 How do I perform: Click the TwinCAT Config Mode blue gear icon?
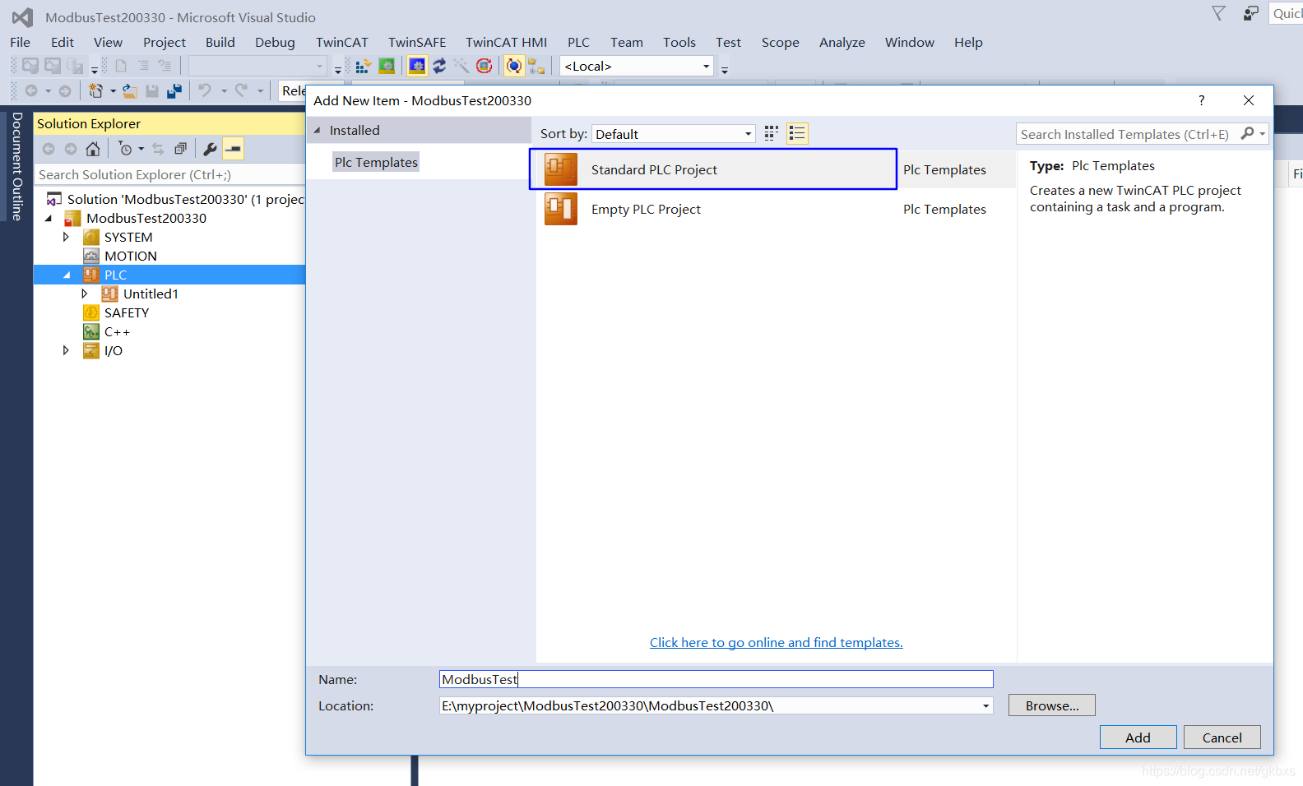[417, 66]
